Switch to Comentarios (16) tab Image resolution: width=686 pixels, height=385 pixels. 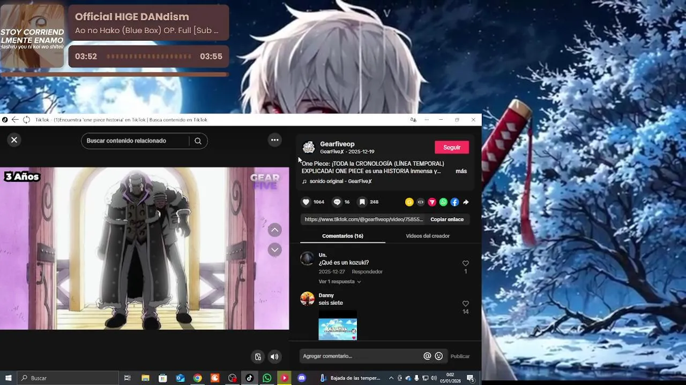(342, 236)
